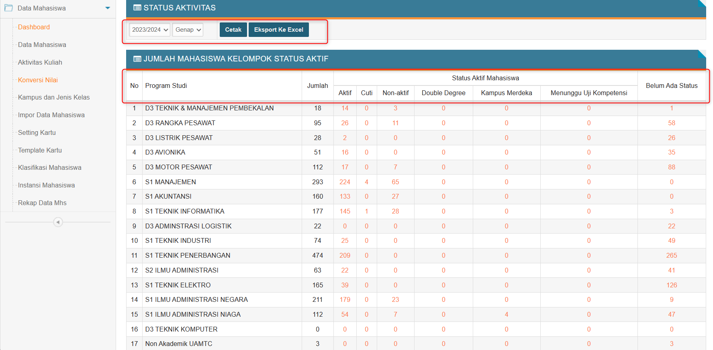Open Dashboard in the sidebar
Viewport: 713px width, 350px height.
(34, 27)
